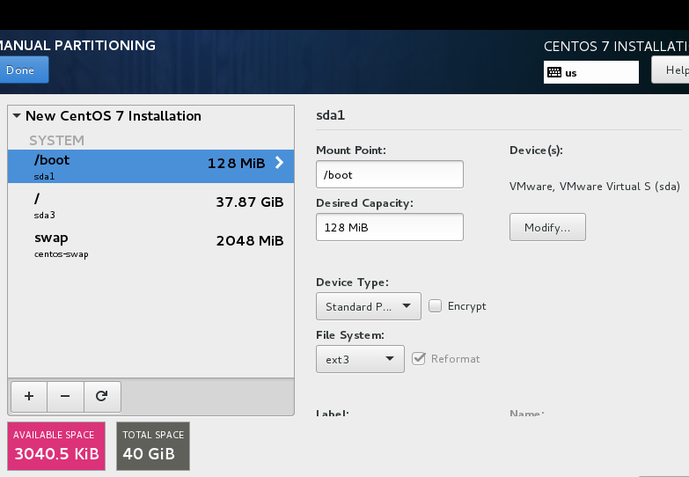Image resolution: width=689 pixels, height=477 pixels.
Task: Select the /boot sda1 partition row
Action: (x=150, y=166)
